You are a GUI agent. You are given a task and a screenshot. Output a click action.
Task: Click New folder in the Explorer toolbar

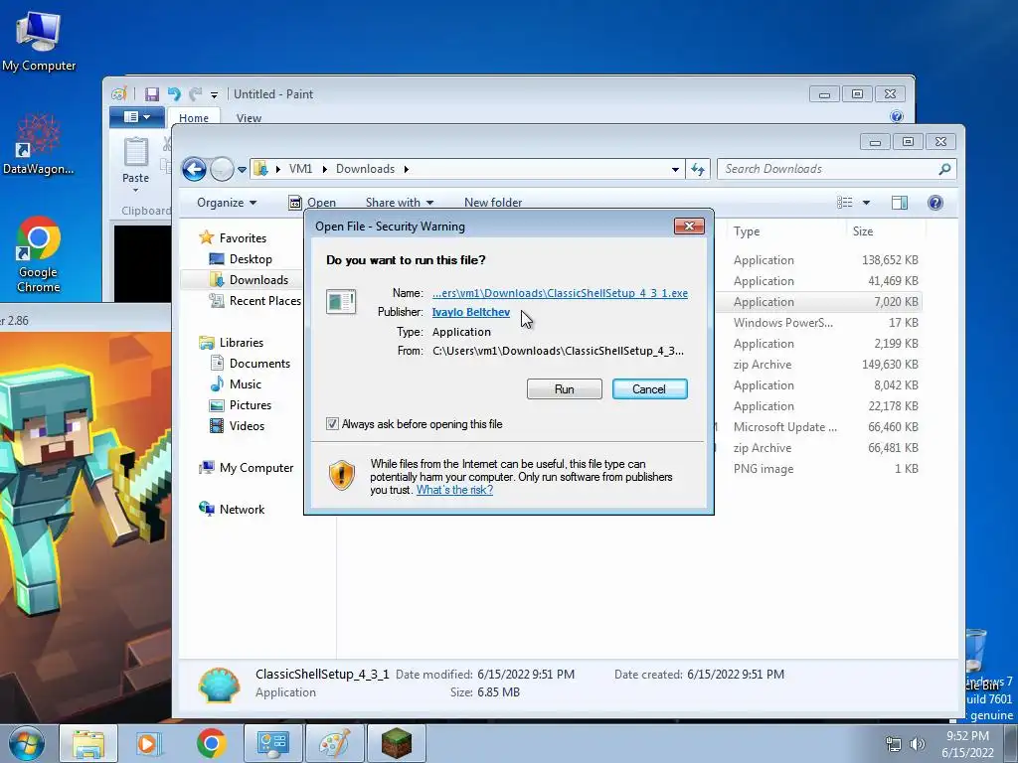click(493, 203)
